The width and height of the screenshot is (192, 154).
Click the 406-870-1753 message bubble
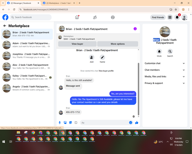[x=73, y=112]
